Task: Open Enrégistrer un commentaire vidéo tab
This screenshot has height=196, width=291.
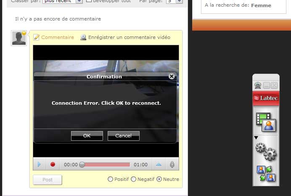Action: coord(129,37)
